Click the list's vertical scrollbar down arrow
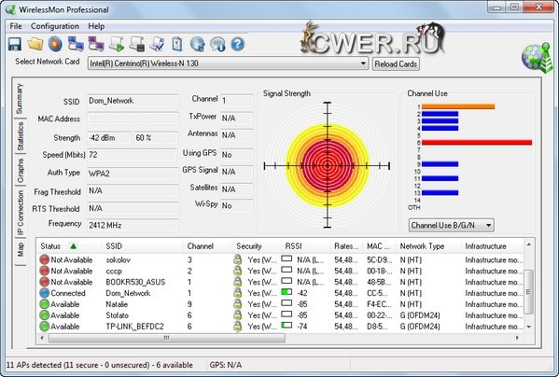Screen dimensions: 559x377 [x=529, y=327]
